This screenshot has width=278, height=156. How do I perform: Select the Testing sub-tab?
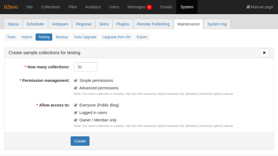point(44,37)
